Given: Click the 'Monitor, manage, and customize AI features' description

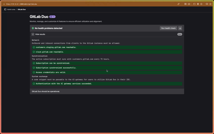Looking at the screenshot, I should point(66,21).
